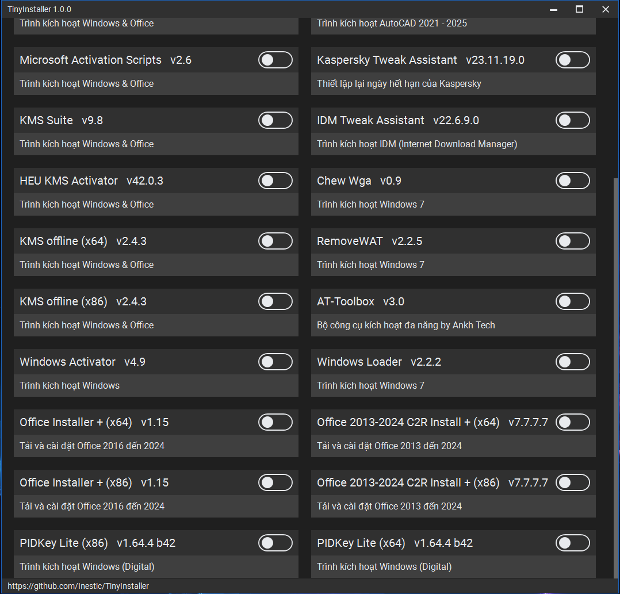Click the Ankh Tech toolbox description
Image resolution: width=620 pixels, height=594 pixels.
(406, 325)
